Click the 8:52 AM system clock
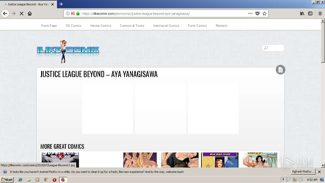Viewport: 325px width, 183px height. (312, 180)
